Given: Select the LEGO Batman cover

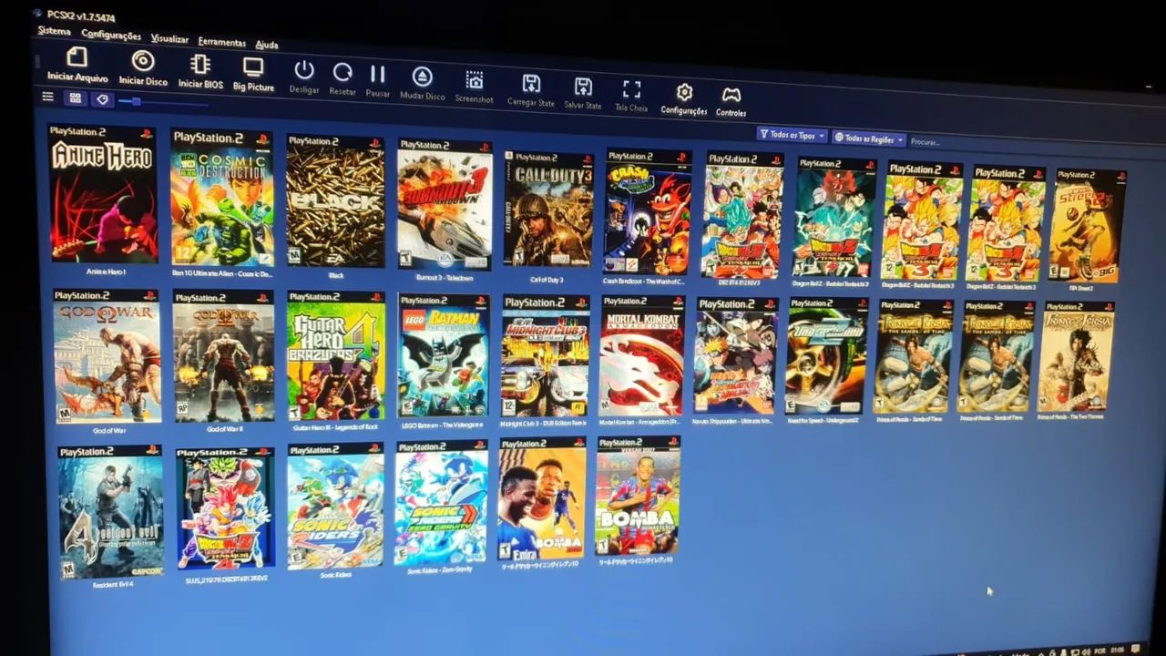Looking at the screenshot, I should coord(444,355).
